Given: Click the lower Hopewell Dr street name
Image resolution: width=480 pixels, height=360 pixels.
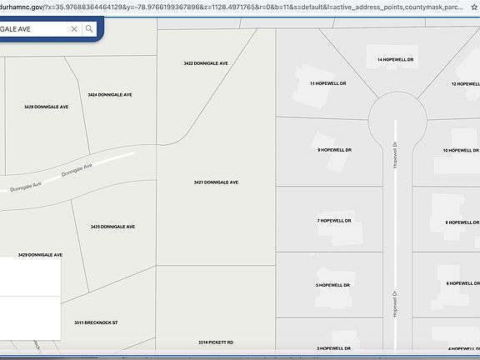Looking at the screenshot, I should [395, 303].
